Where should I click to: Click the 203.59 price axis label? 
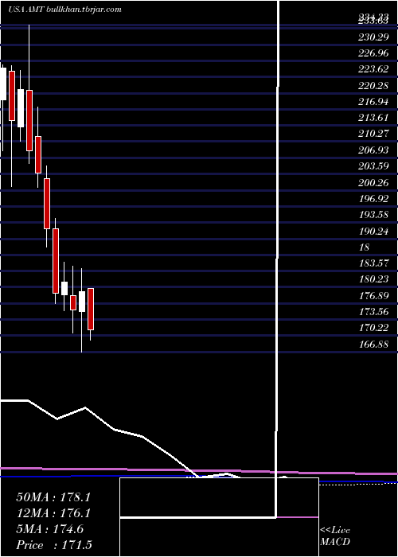tap(373, 166)
